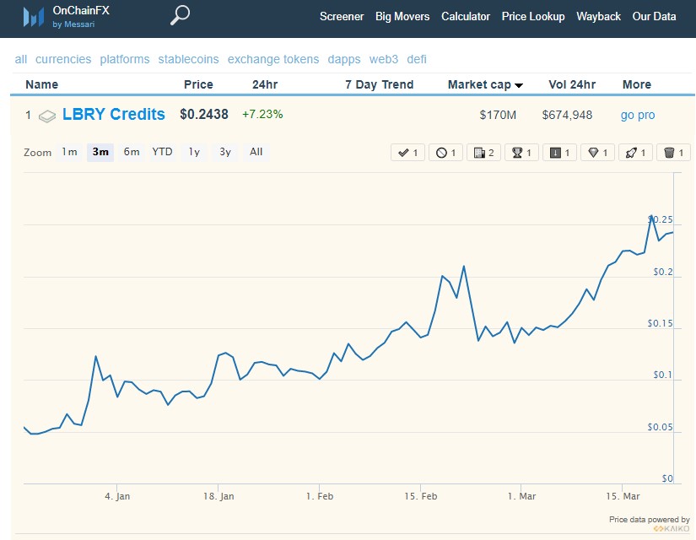
Task: Open the Price Lookup page
Action: pos(533,16)
